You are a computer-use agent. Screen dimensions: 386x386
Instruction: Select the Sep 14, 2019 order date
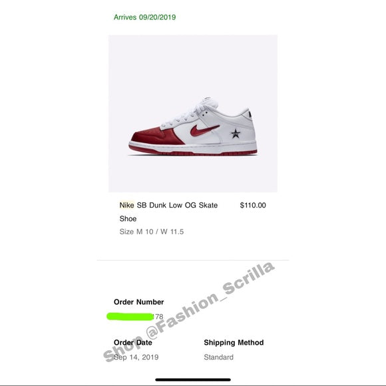pos(136,357)
